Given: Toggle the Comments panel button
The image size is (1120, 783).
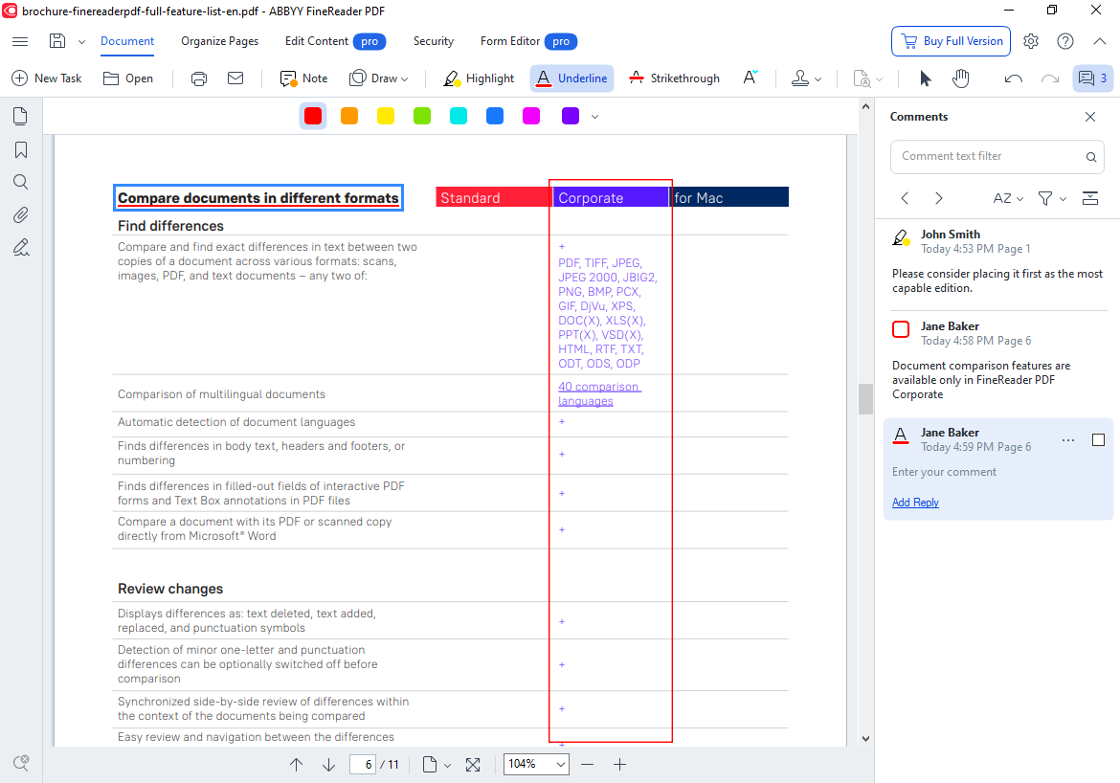Looking at the screenshot, I should 1093,78.
